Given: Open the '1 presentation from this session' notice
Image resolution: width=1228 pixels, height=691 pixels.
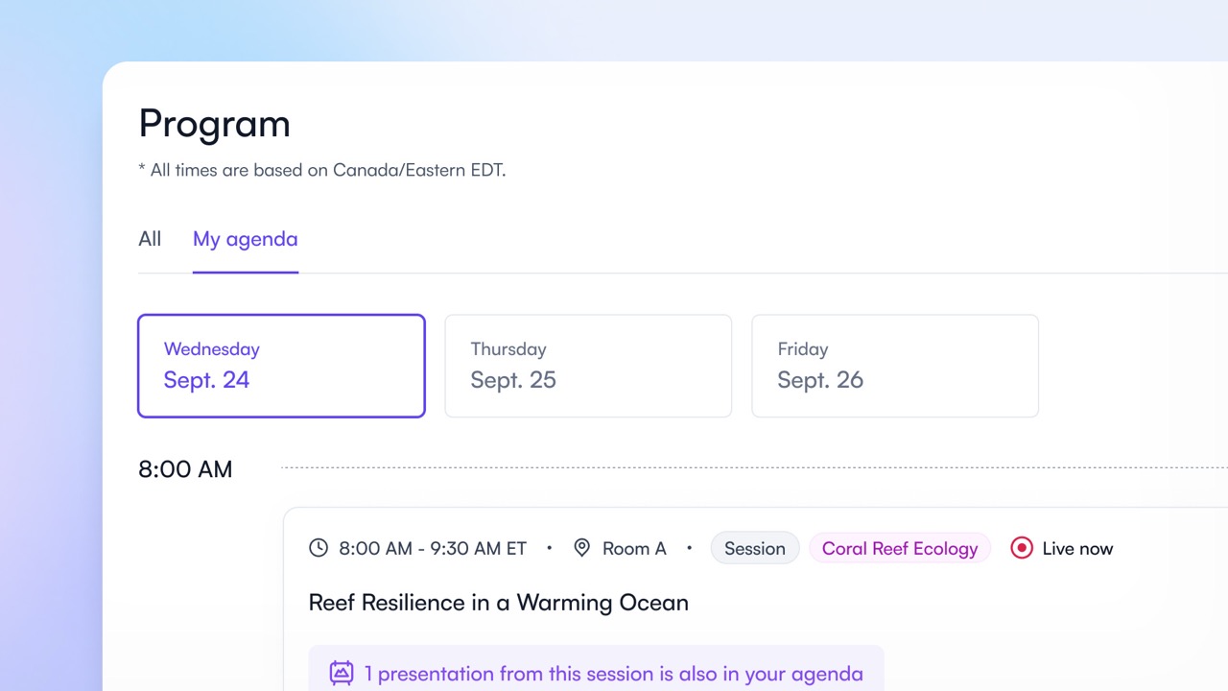Looking at the screenshot, I should click(x=613, y=674).
